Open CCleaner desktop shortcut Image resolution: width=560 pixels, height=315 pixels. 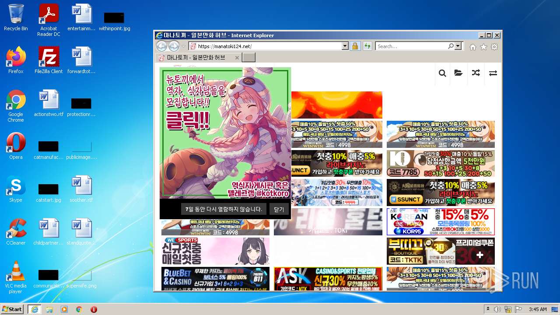[x=16, y=232]
